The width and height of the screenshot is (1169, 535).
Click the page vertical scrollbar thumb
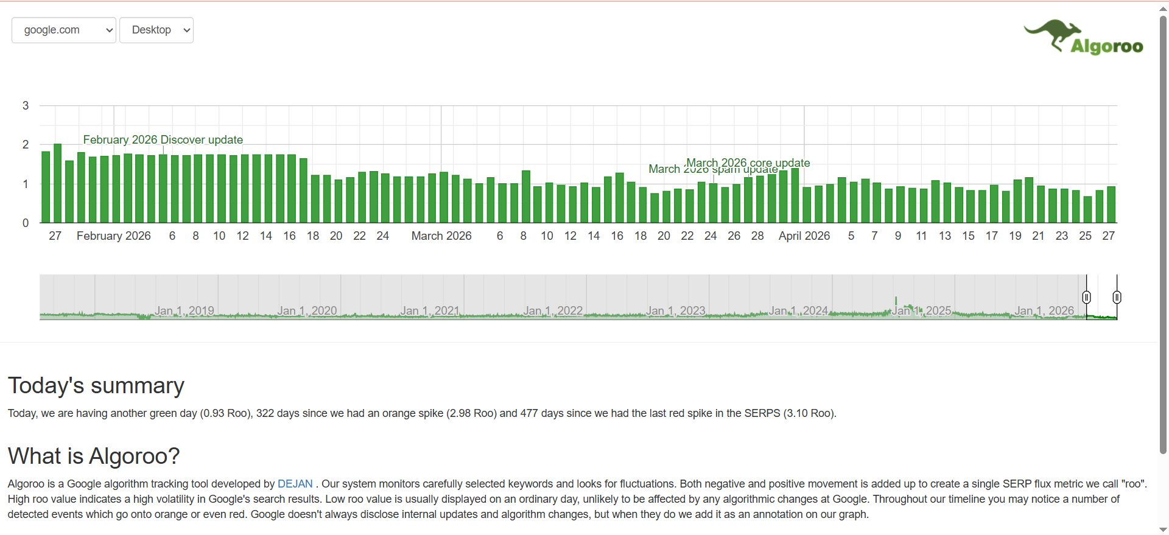click(x=1163, y=234)
